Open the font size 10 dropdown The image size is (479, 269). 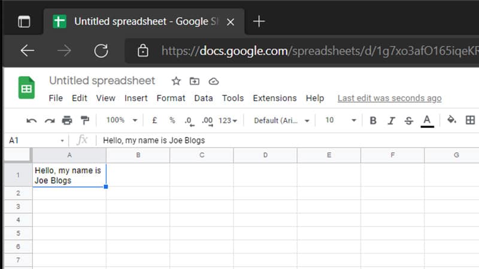pyautogui.click(x=340, y=120)
